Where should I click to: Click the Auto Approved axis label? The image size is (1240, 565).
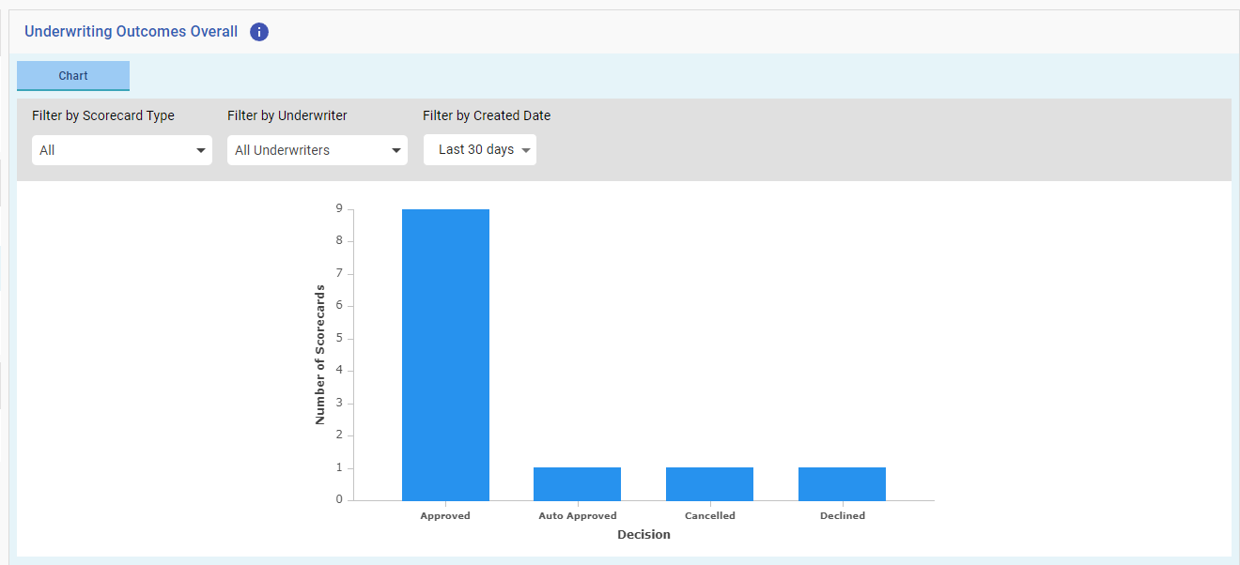point(578,516)
